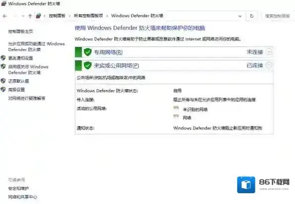Open 网络和共享中心 link
The height and width of the screenshot is (204, 295).
tap(23, 197)
